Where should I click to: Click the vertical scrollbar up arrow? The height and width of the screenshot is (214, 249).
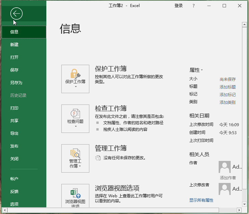click(x=244, y=24)
